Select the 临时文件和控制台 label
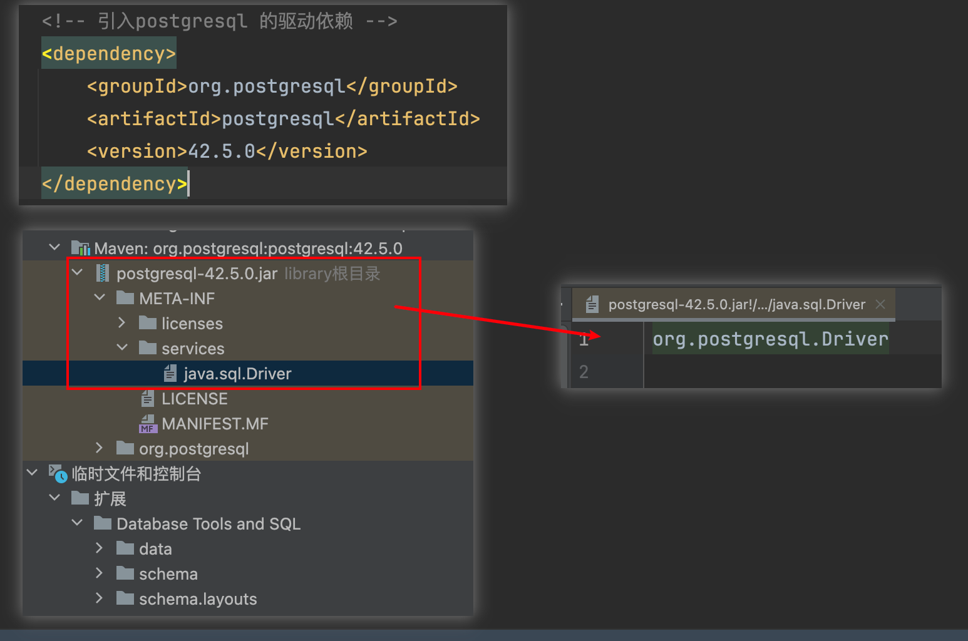968x641 pixels. (136, 474)
